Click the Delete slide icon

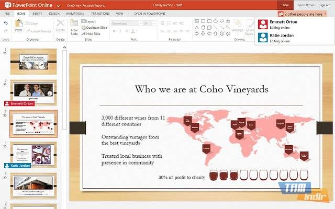pyautogui.click(x=60, y=26)
